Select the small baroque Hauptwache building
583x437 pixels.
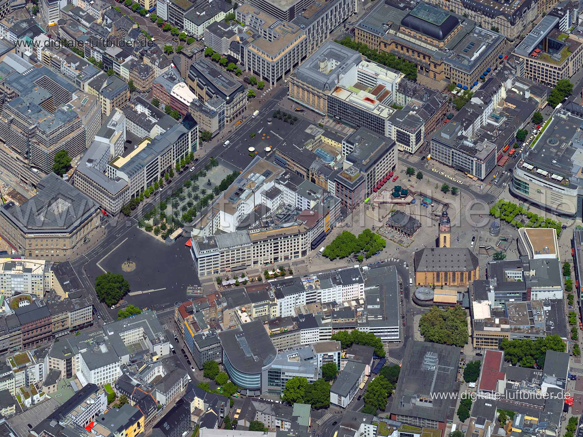pos(403,222)
